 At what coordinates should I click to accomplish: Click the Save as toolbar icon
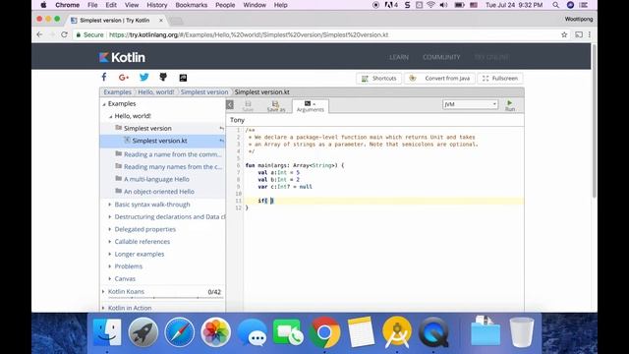click(276, 106)
